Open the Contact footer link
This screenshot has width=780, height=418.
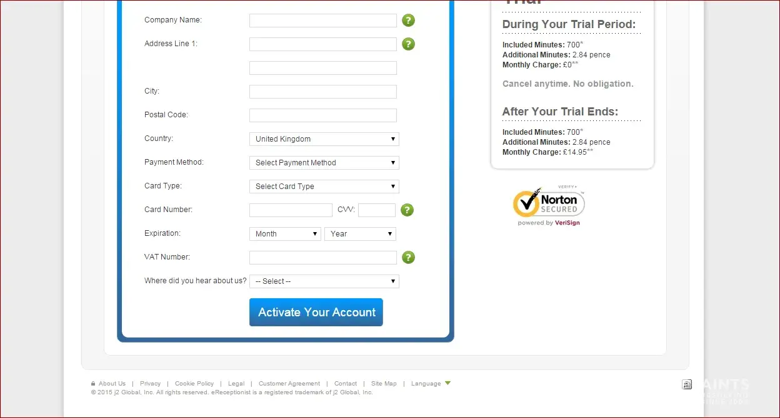(x=346, y=384)
